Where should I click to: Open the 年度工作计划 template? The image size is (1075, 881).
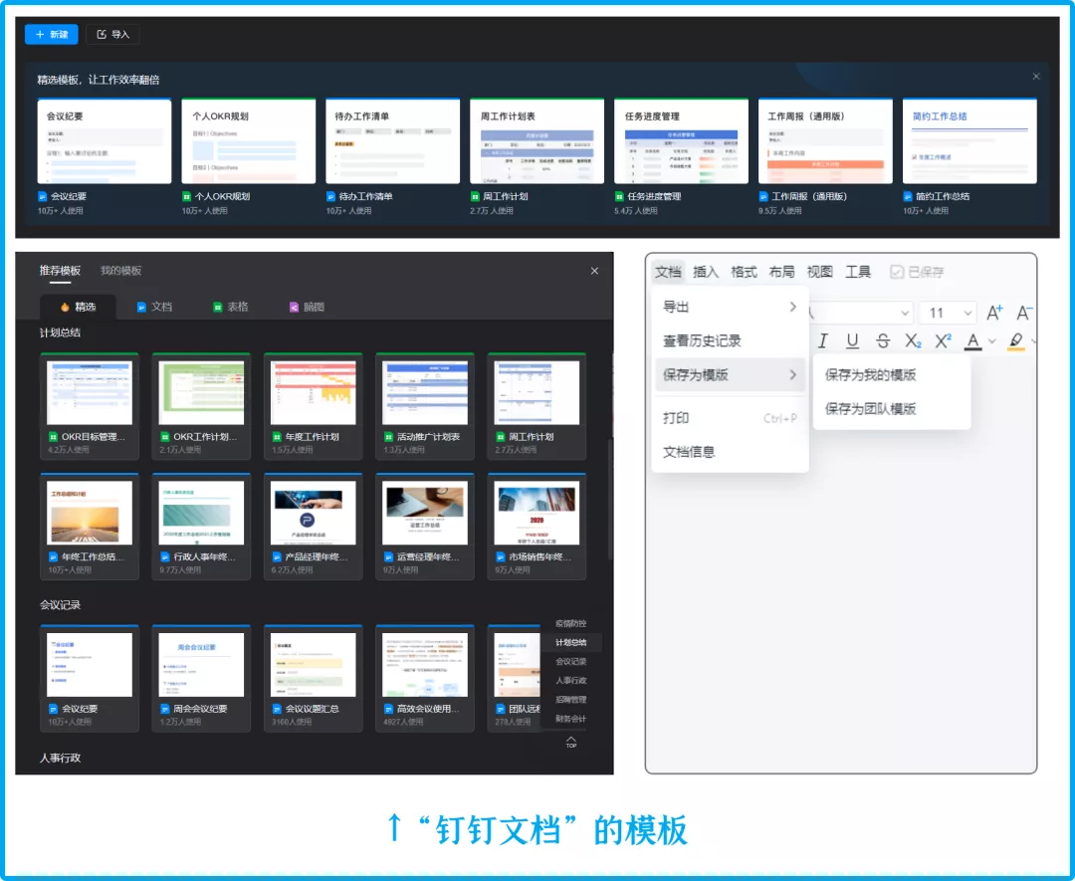(x=314, y=406)
